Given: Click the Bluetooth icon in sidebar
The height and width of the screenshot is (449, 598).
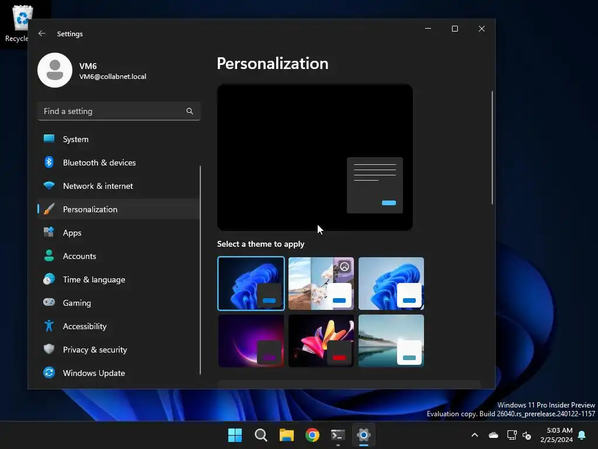Looking at the screenshot, I should pos(49,163).
